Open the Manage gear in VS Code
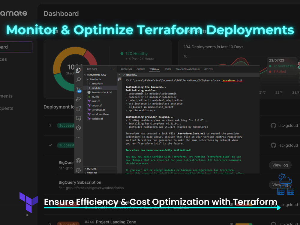Viewport: 300px width, 225px height. tap(78, 170)
